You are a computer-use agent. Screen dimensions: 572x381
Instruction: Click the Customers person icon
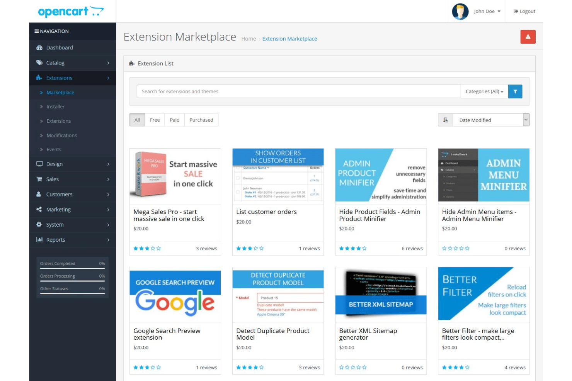point(39,194)
